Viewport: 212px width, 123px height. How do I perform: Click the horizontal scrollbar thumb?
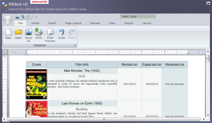pyautogui.click(x=104, y=119)
